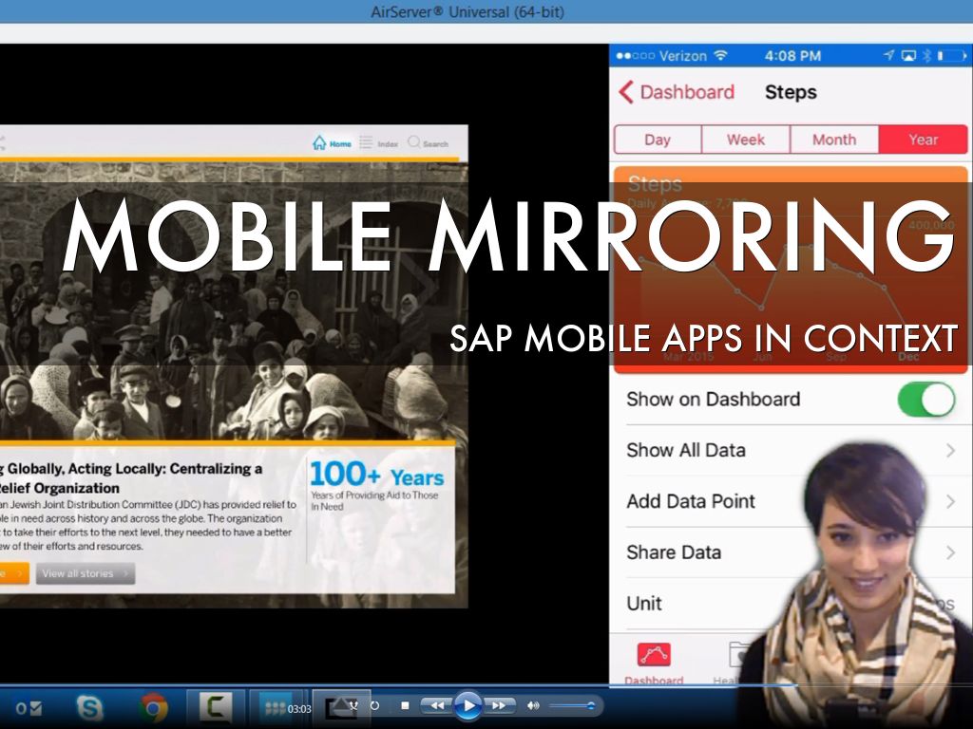This screenshot has height=729, width=973.
Task: Switch to the Week view
Action: pyautogui.click(x=746, y=140)
